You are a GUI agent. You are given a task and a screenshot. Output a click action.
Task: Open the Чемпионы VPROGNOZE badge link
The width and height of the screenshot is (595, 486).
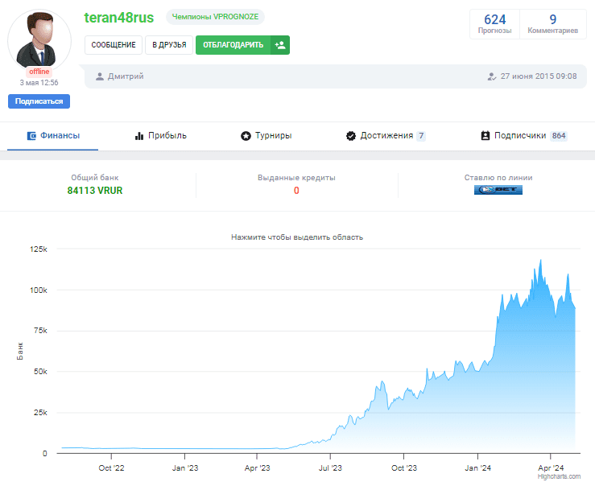(x=215, y=16)
